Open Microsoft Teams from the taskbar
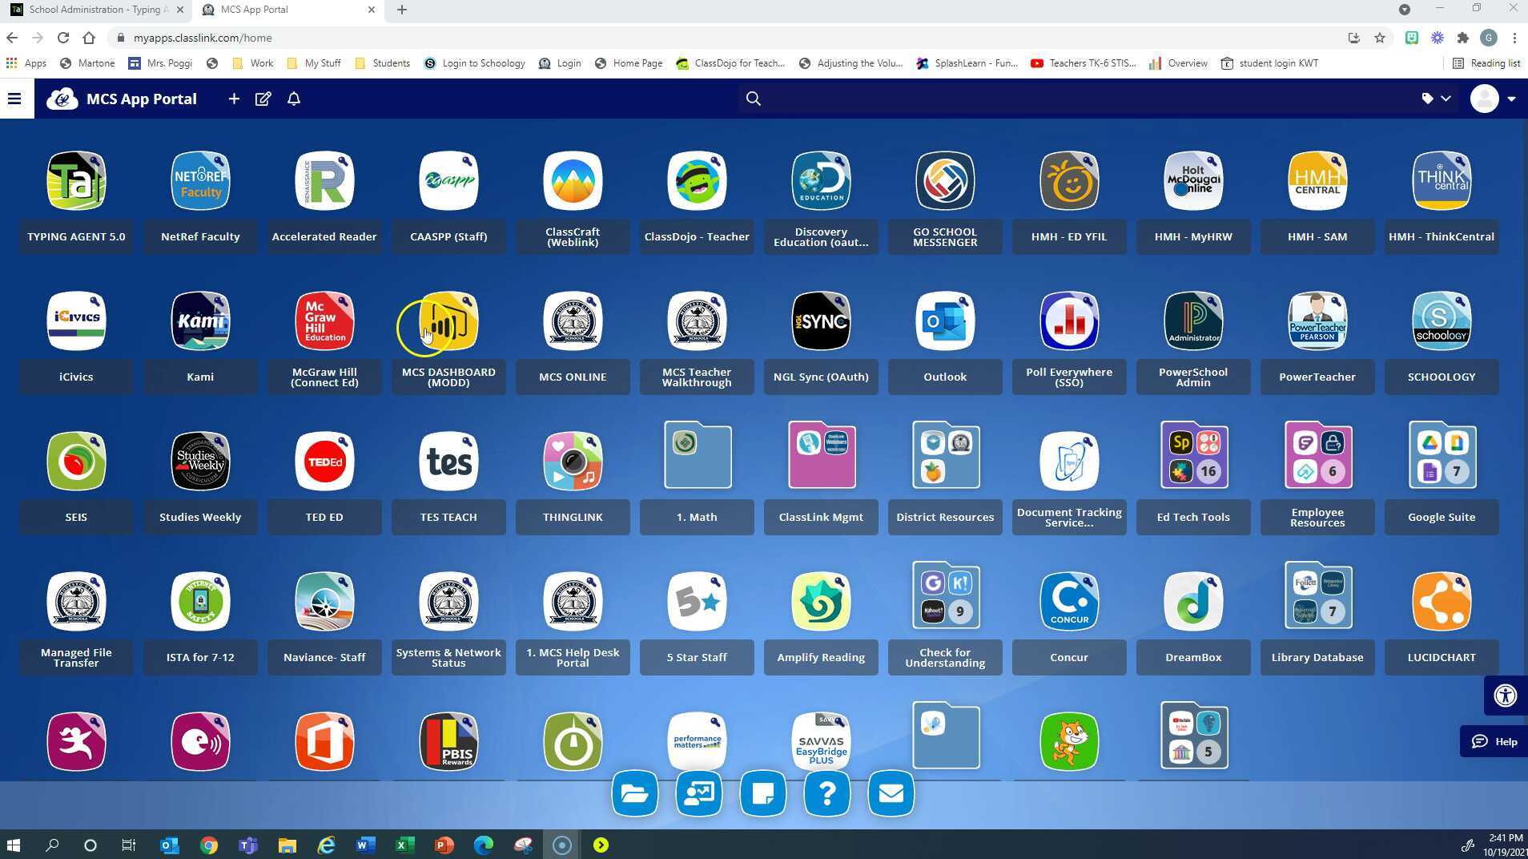 click(x=247, y=845)
